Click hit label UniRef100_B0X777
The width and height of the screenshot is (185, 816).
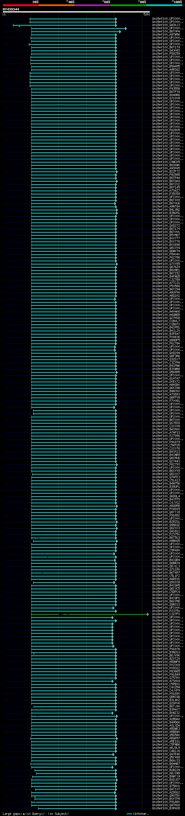click(166, 238)
